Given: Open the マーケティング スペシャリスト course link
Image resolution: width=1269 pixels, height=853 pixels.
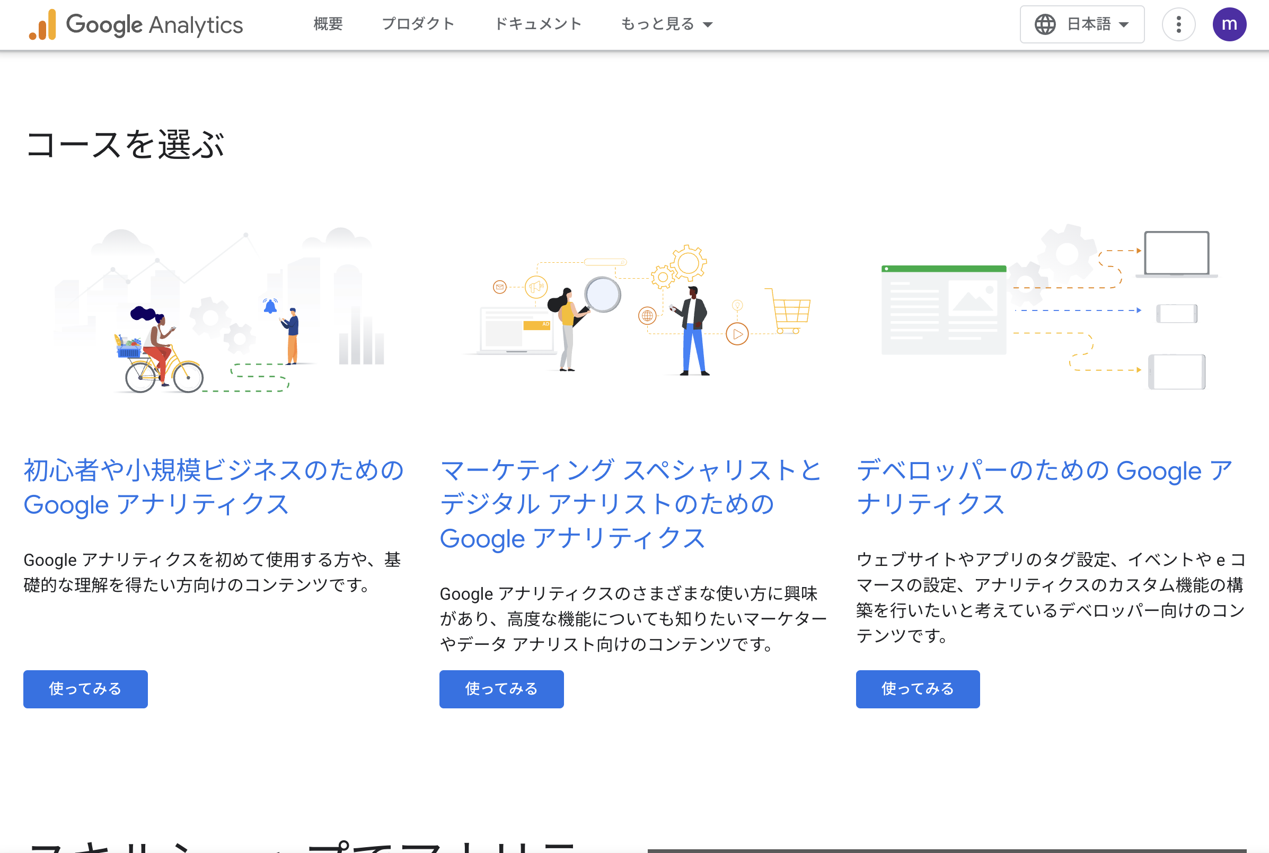Looking at the screenshot, I should click(x=631, y=504).
